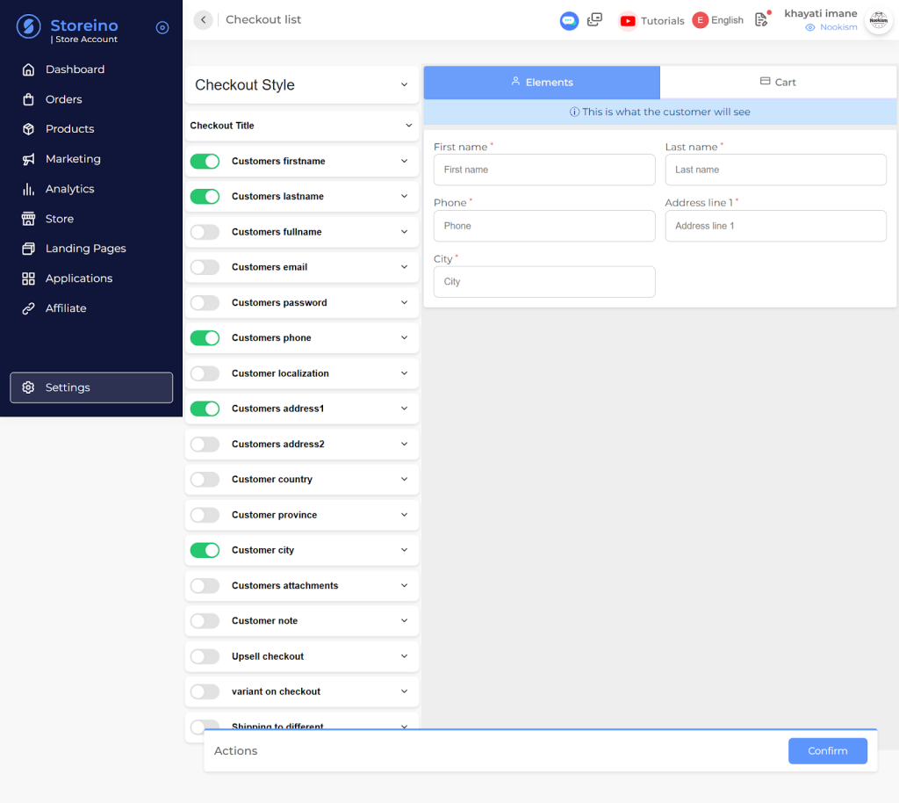899x803 pixels.
Task: Open the Nookism profile avatar
Action: point(878,21)
